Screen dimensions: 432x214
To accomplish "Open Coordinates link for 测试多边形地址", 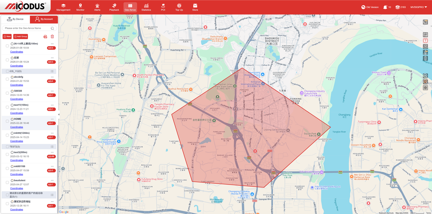I will [17, 210].
